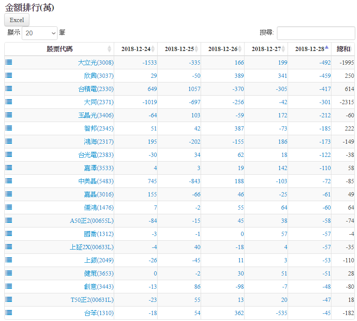
Task: Open the 顯示 rows-per-page dropdown
Action: coord(40,33)
